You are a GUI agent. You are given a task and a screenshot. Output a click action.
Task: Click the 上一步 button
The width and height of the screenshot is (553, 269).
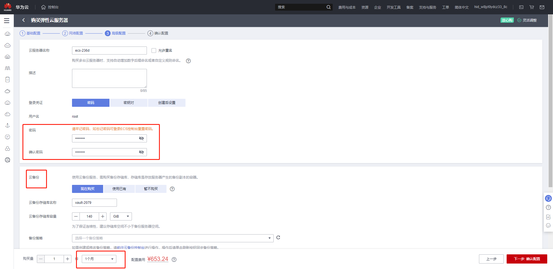(491, 259)
